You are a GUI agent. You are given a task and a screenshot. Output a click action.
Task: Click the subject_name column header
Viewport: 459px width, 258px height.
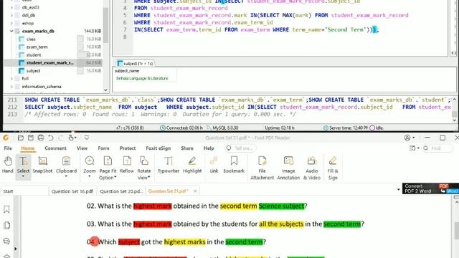(x=127, y=71)
